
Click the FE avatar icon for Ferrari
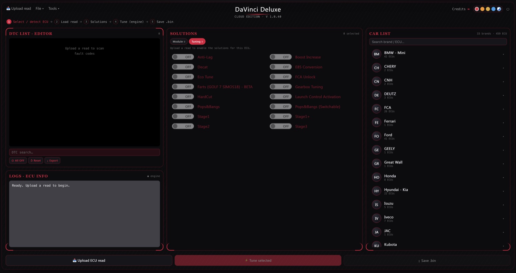click(377, 123)
